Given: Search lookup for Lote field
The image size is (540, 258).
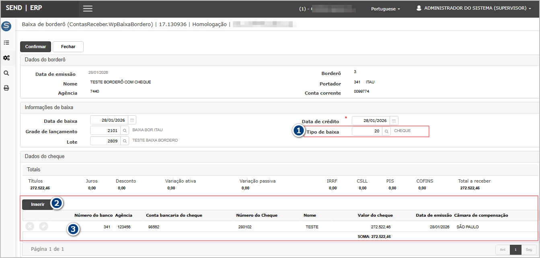Looking at the screenshot, I should click(125, 141).
